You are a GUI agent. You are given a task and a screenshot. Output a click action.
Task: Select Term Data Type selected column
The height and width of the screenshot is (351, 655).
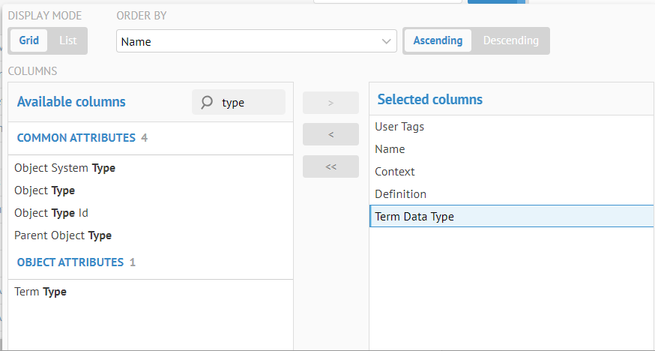(414, 217)
